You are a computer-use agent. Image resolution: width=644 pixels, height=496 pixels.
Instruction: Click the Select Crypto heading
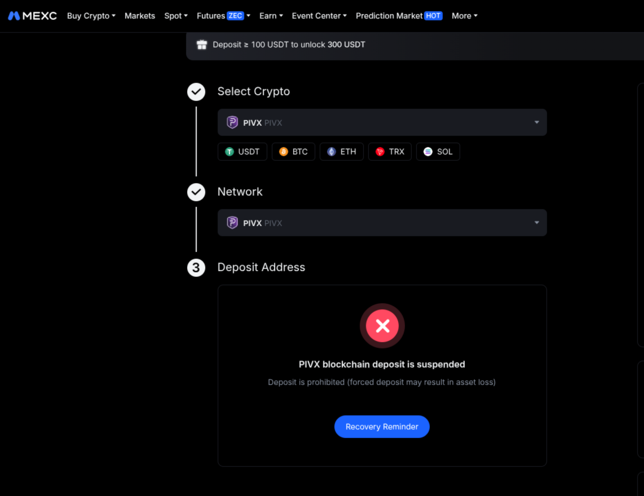click(x=253, y=91)
